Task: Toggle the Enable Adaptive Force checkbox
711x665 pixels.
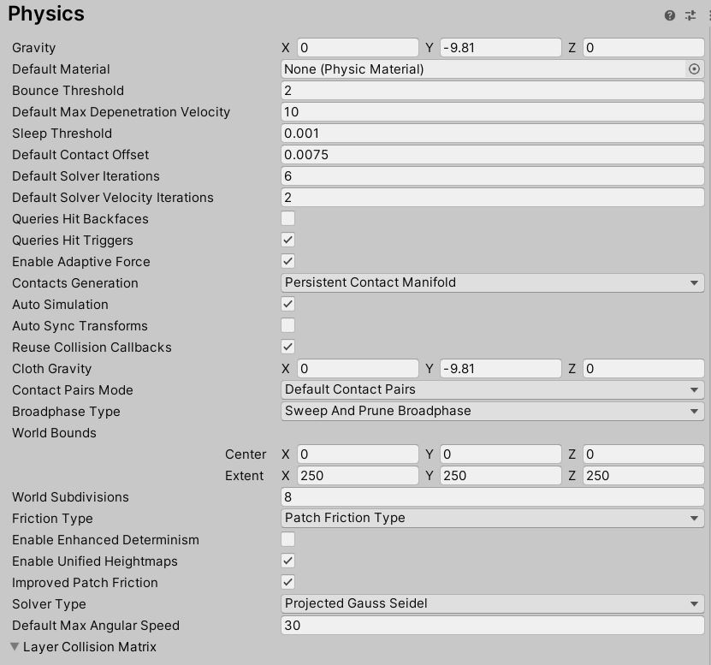Action: coord(287,261)
